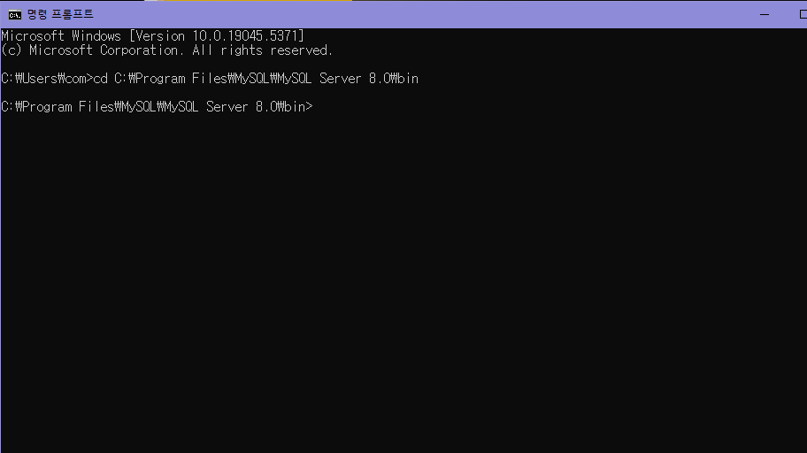Click bin at the end of the cd command
The image size is (807, 453).
409,79
